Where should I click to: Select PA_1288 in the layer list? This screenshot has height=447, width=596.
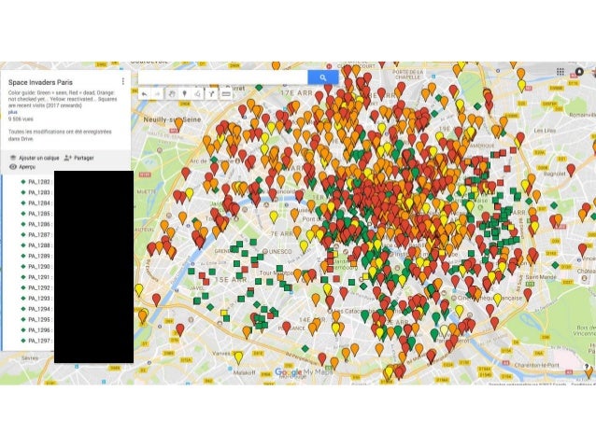pyautogui.click(x=36, y=245)
